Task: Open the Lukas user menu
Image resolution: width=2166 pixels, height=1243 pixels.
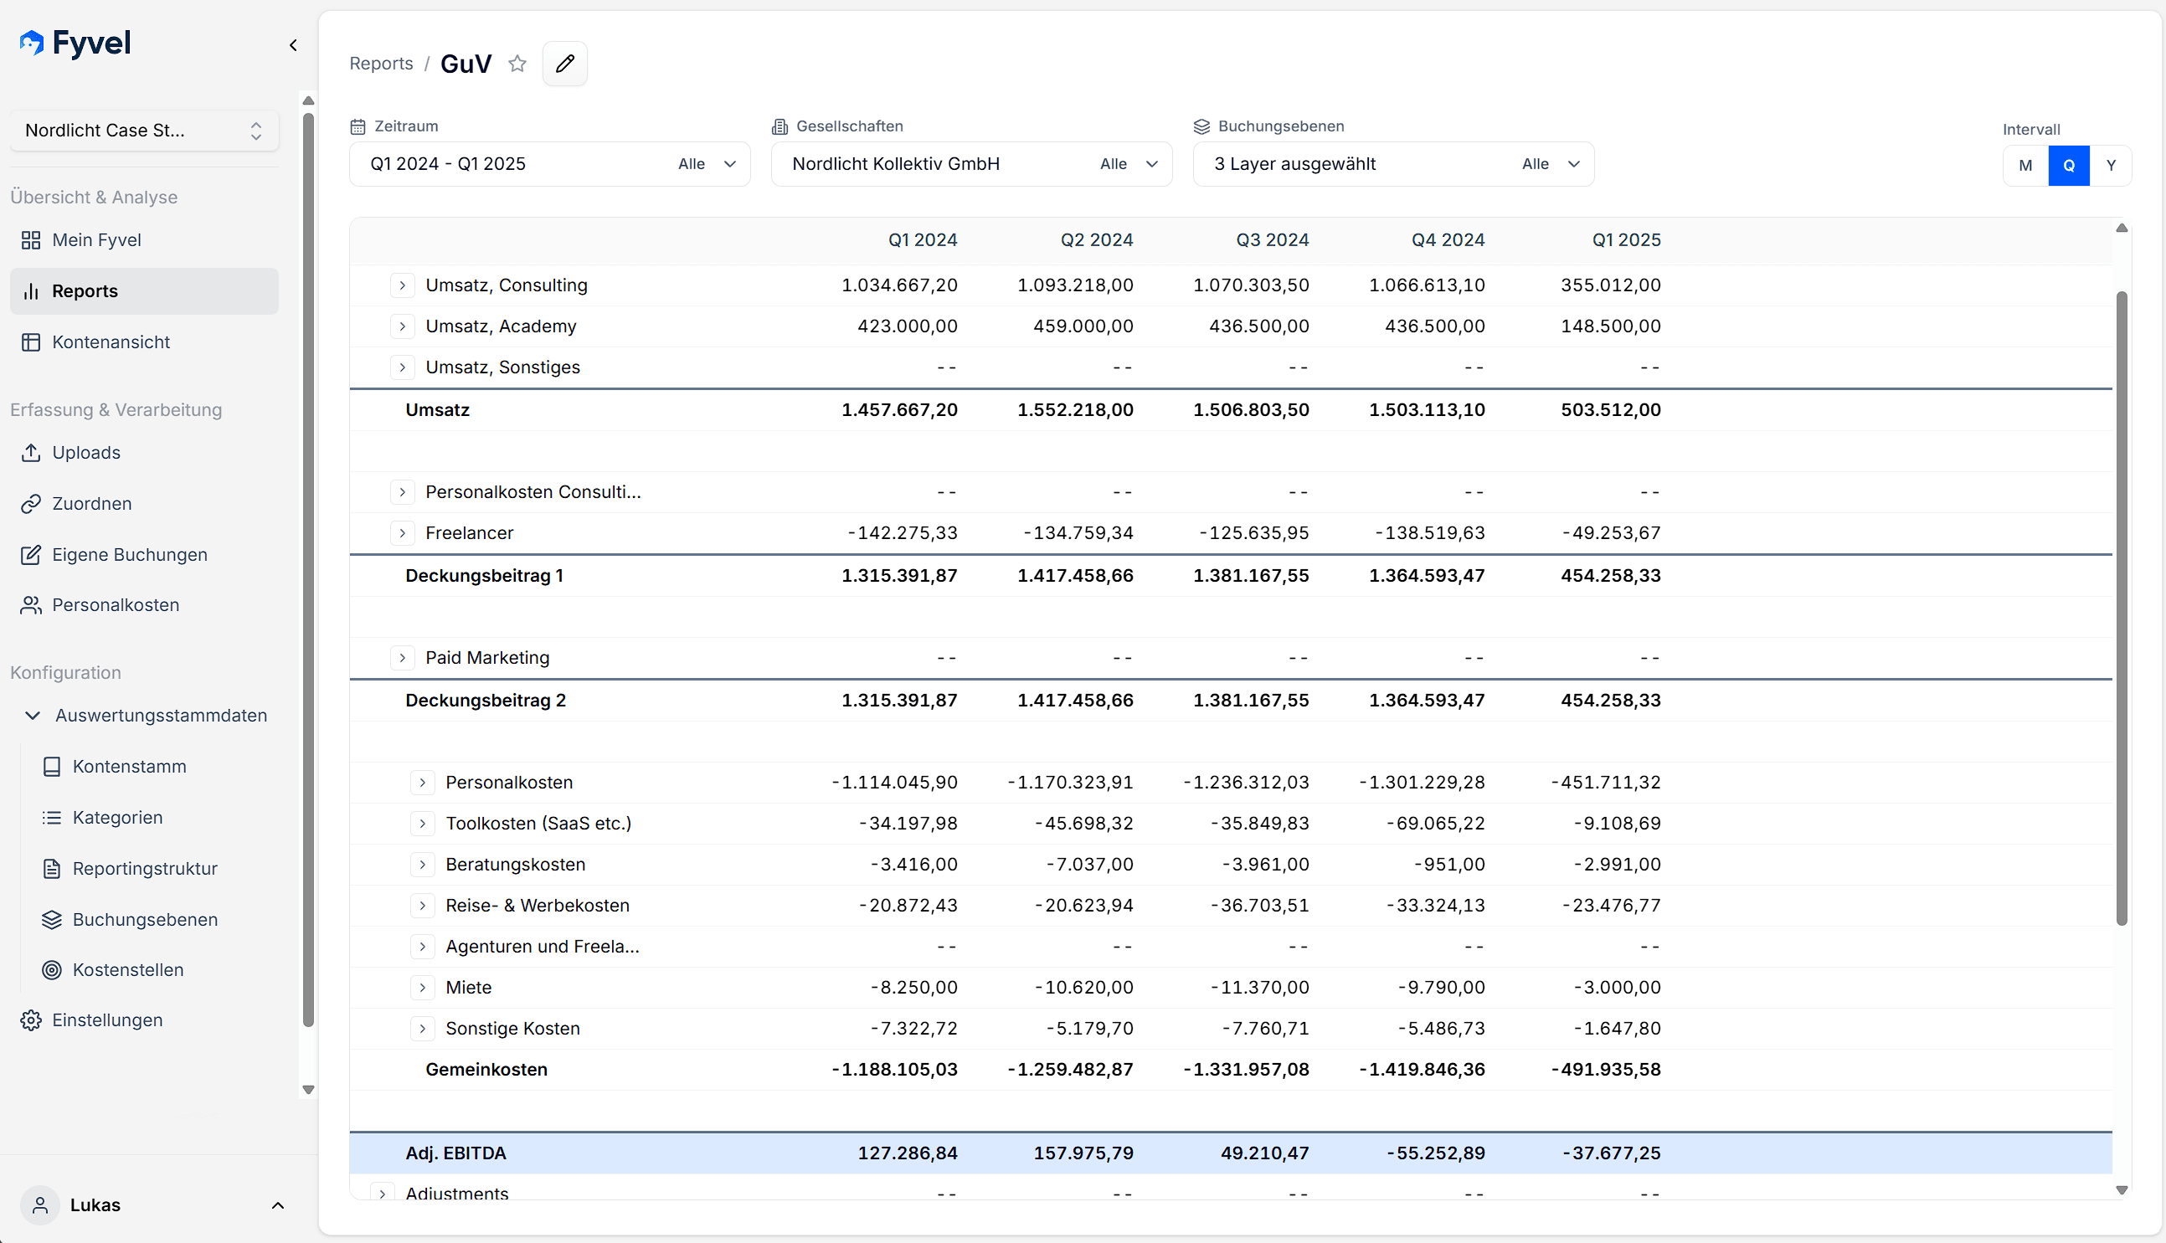Action: [154, 1204]
